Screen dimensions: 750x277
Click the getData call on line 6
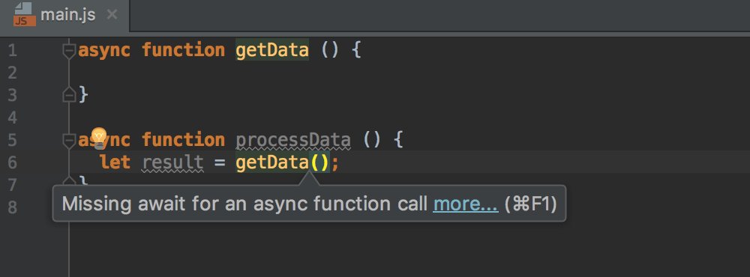pos(271,163)
